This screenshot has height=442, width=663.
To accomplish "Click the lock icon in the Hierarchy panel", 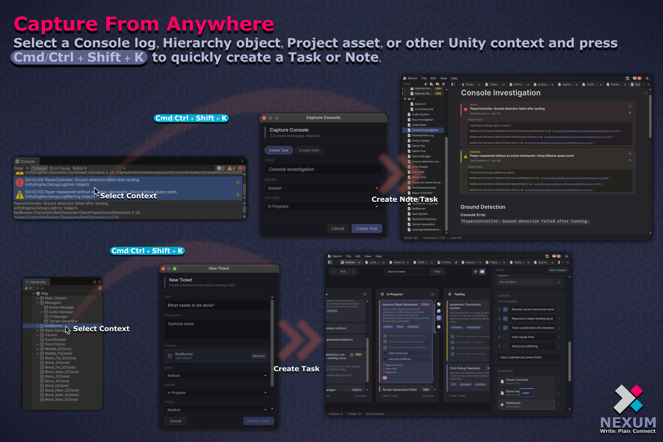I will point(95,282).
